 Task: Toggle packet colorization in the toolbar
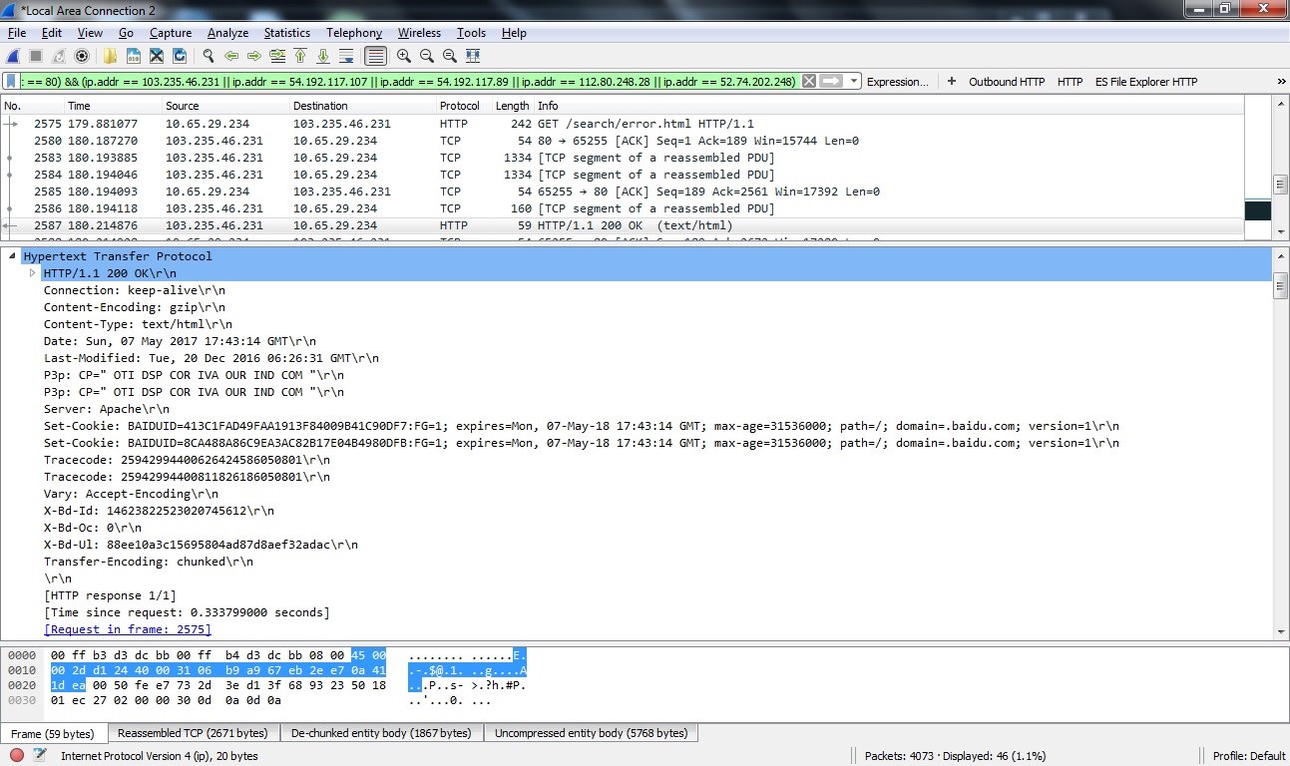point(375,56)
